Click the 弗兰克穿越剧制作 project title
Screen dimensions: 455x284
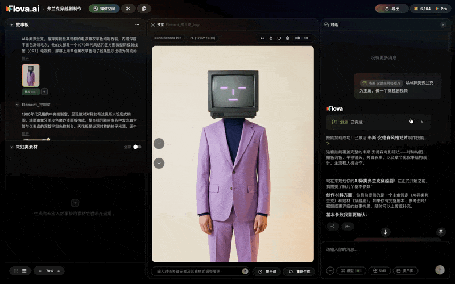pos(64,9)
